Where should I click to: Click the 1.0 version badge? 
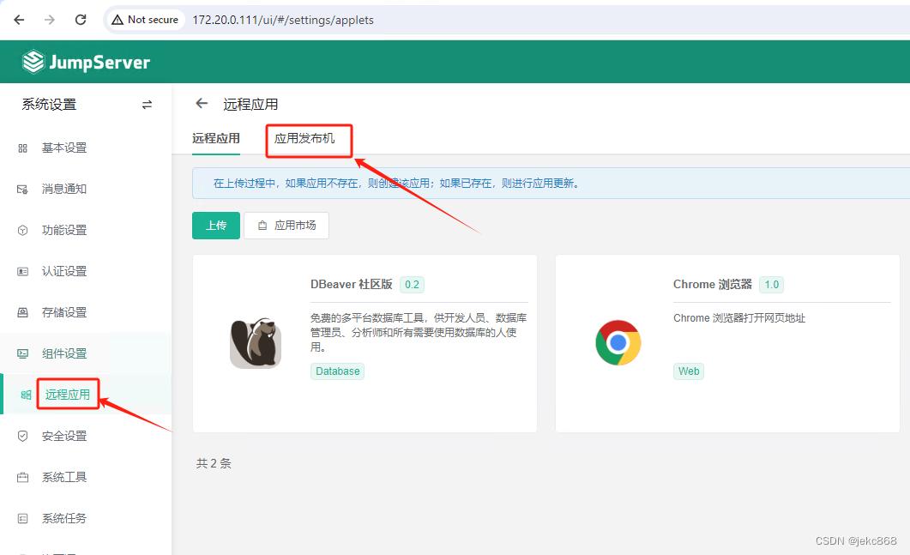click(771, 285)
